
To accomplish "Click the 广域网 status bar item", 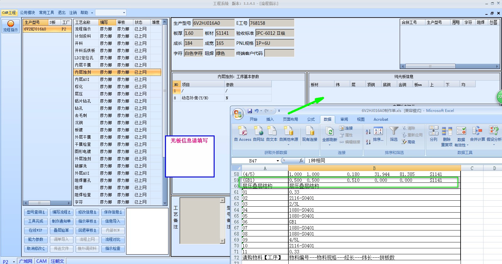I will click(26, 261).
